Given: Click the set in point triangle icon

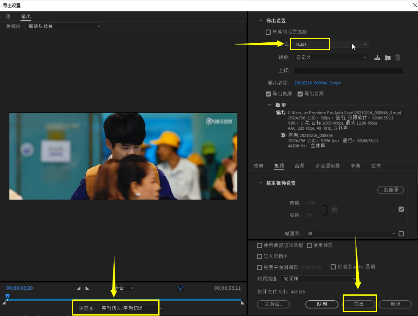Looking at the screenshot, I should click(x=79, y=288).
